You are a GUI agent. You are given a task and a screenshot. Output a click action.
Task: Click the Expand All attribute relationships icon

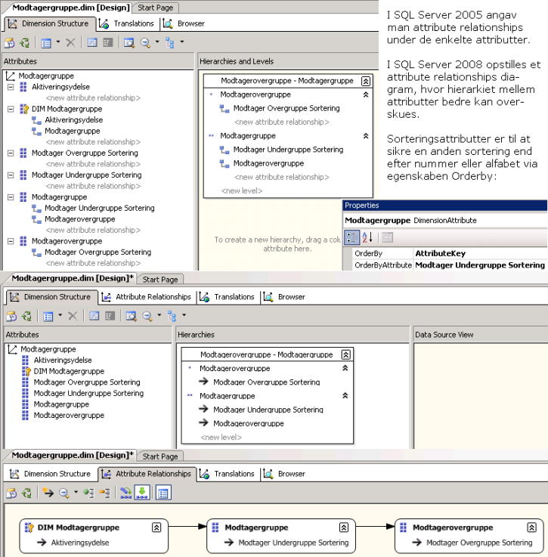[x=88, y=492]
